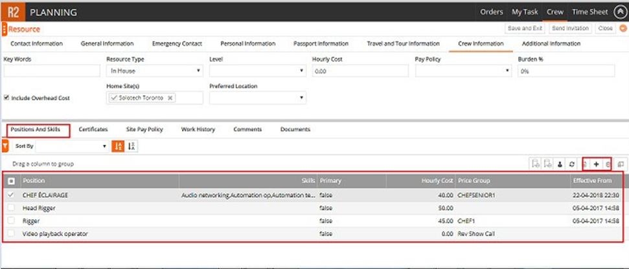Screen dimensions: 629x269
Task: Click the Save and Exit button
Action: (x=525, y=28)
